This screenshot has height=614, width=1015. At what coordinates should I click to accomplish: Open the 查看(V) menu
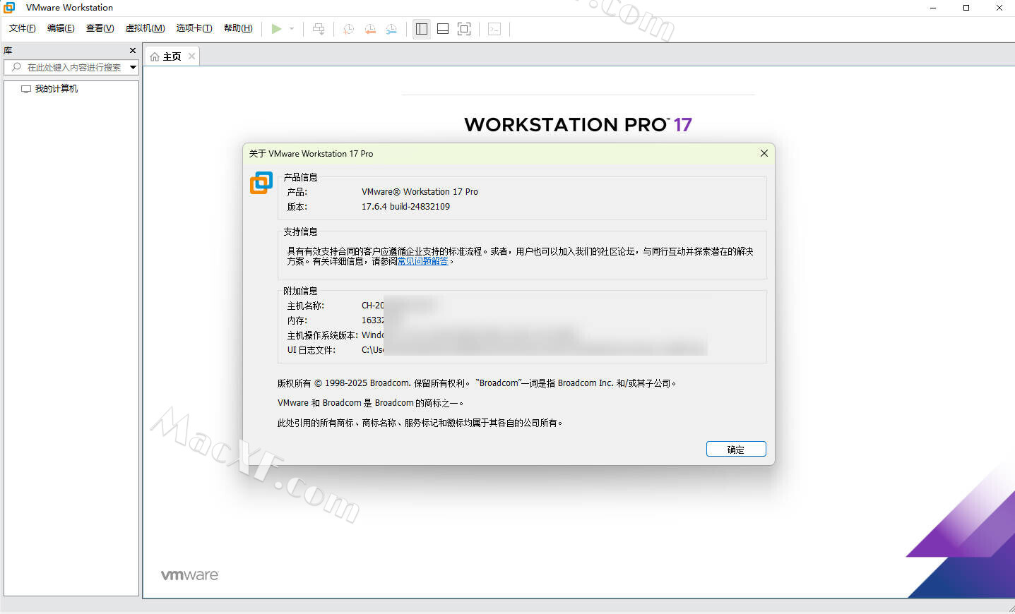(100, 28)
